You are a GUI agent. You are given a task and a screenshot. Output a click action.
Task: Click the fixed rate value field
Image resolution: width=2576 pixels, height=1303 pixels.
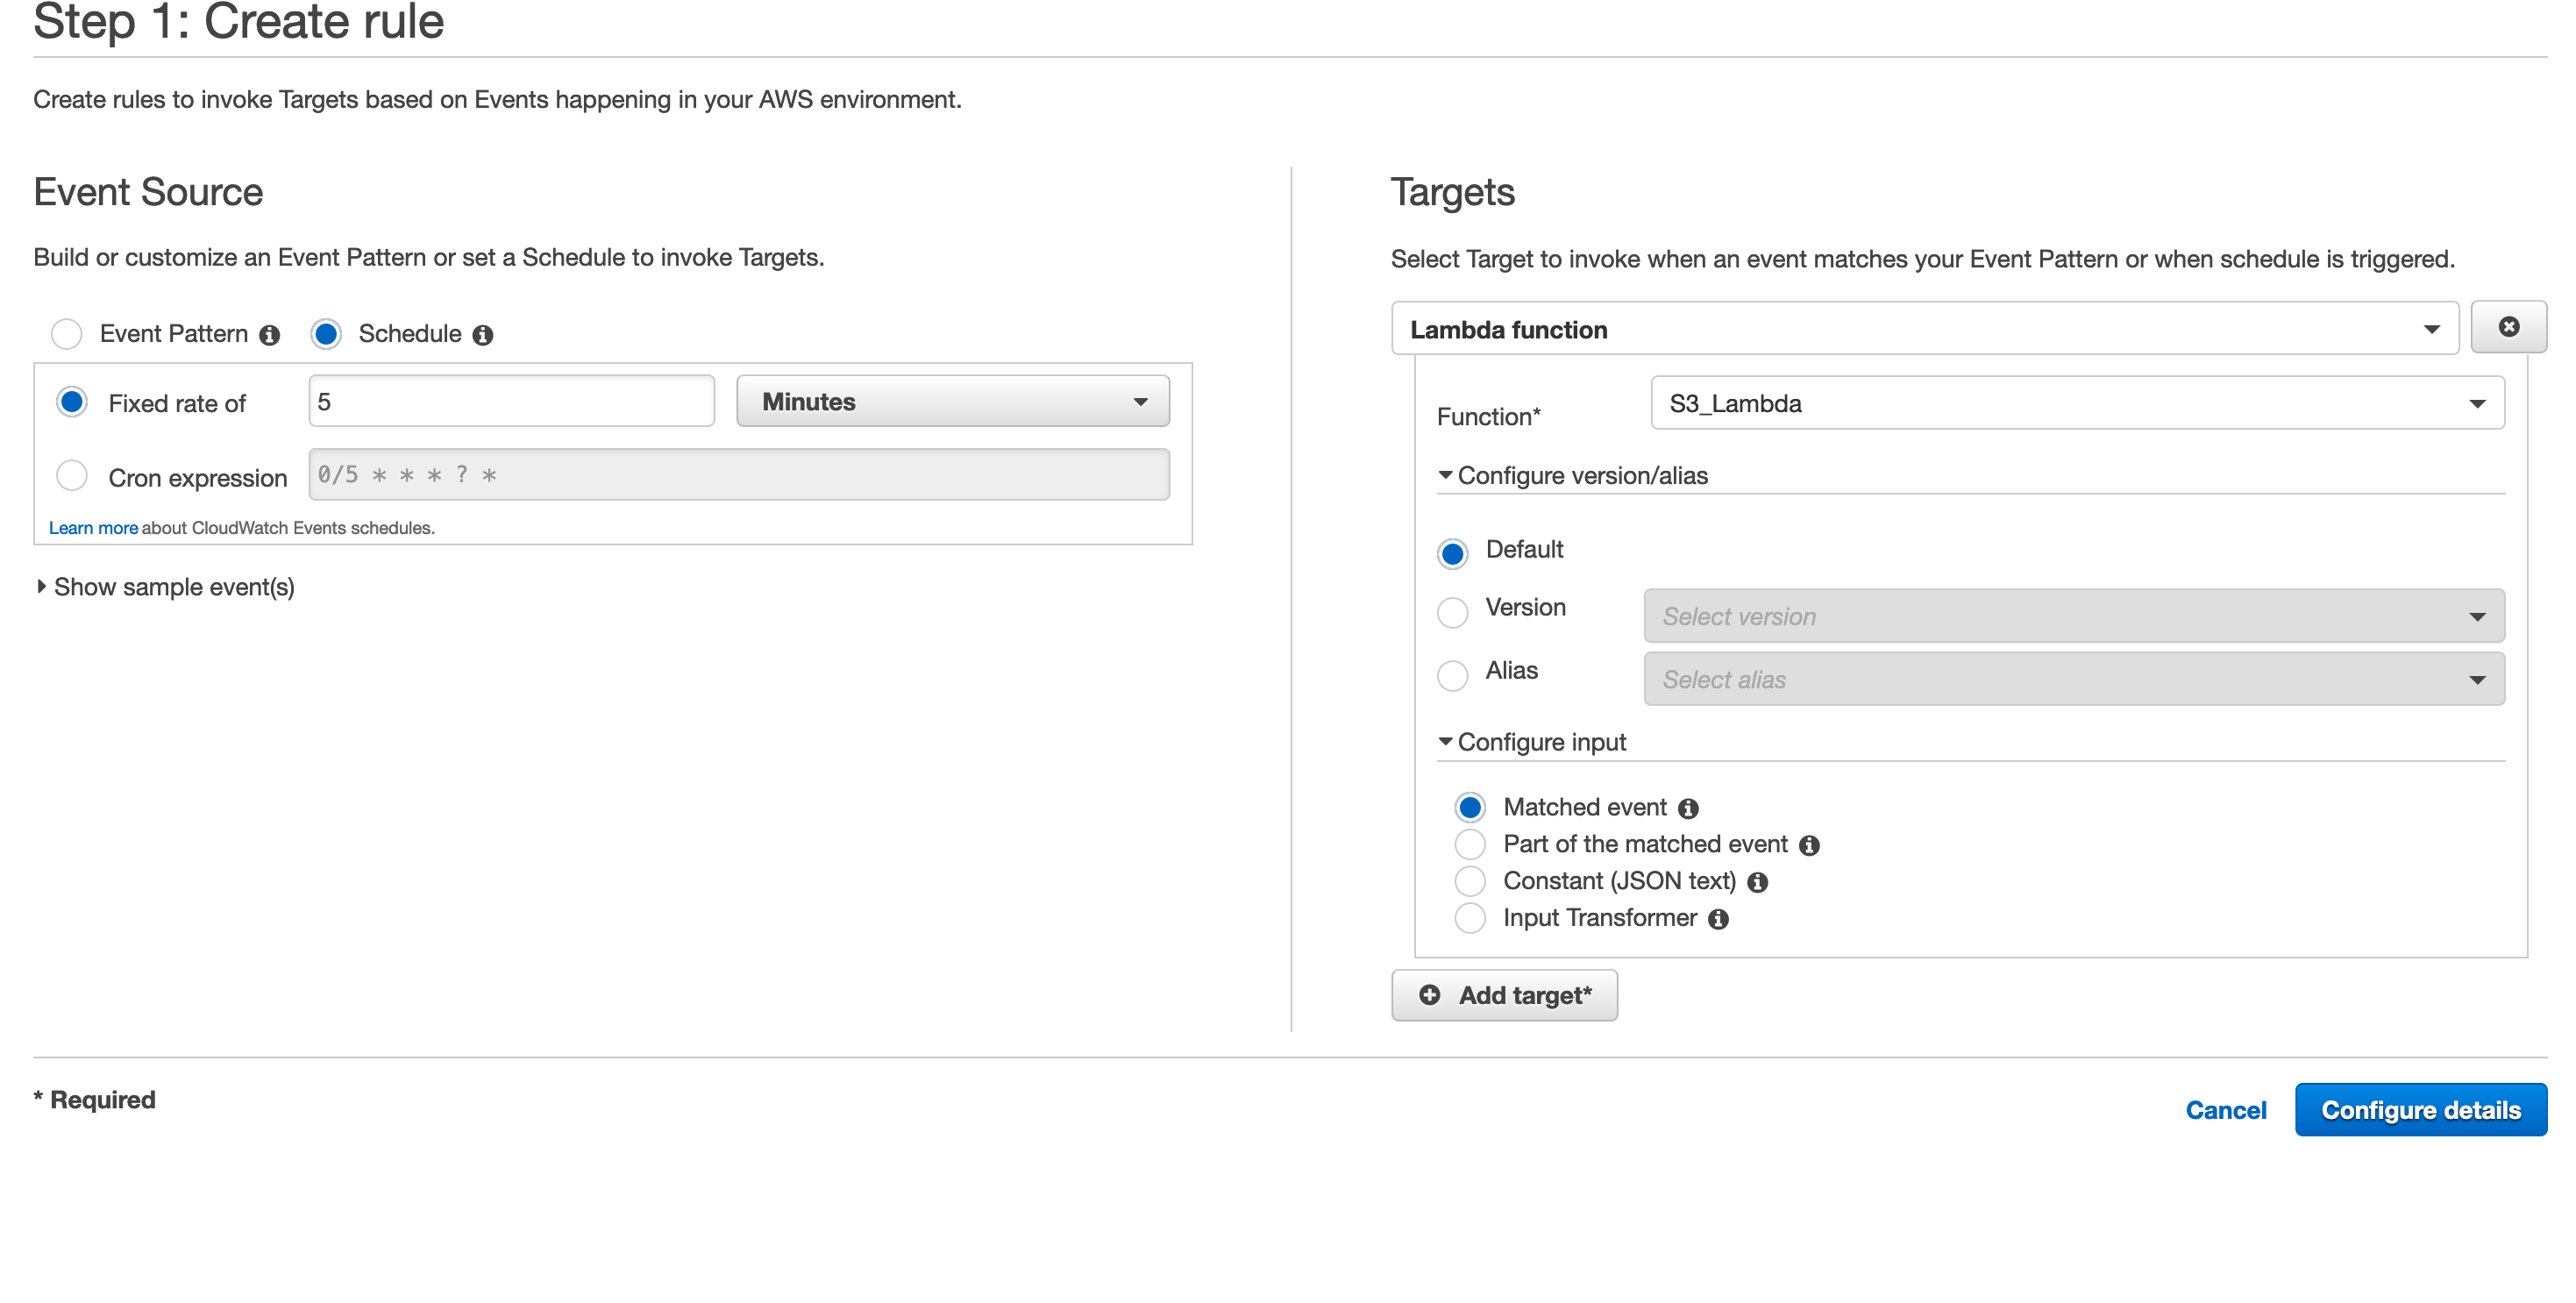click(512, 401)
